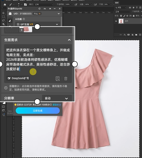
Task: Click the screen mode icon in toolbar
Action: point(3,110)
